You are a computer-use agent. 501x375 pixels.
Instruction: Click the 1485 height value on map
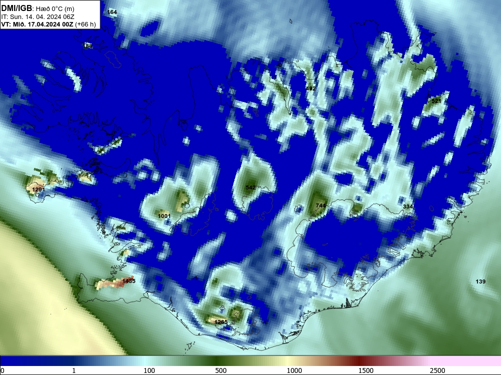(129, 281)
